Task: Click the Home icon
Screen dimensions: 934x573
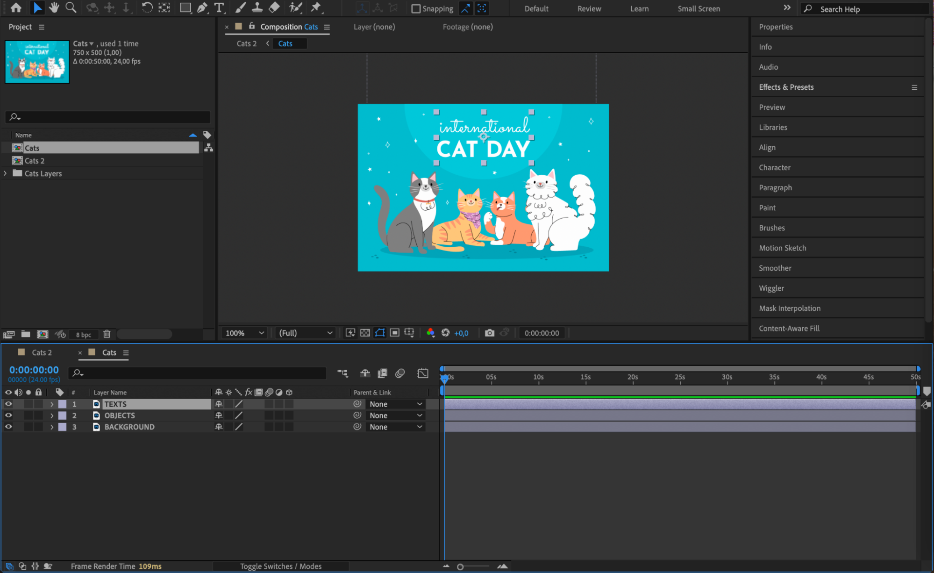Action: [16, 7]
